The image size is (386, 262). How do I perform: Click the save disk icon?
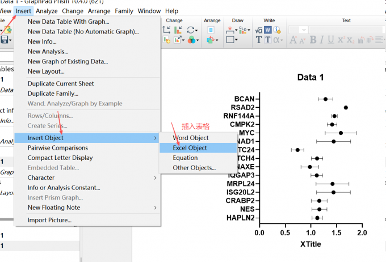coord(5,40)
